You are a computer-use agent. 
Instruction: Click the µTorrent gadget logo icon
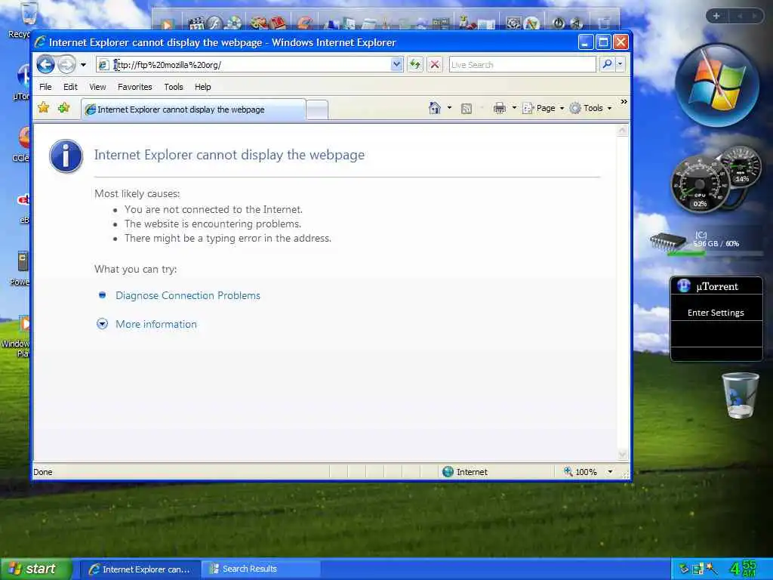pos(684,286)
